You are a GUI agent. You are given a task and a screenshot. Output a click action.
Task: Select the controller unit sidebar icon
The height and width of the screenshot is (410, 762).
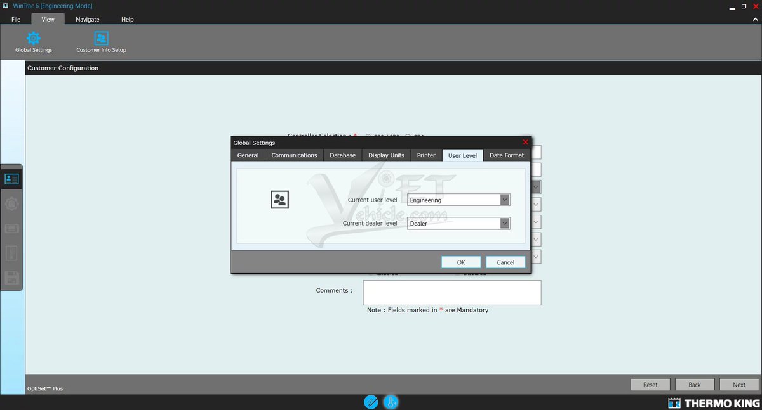(x=11, y=253)
